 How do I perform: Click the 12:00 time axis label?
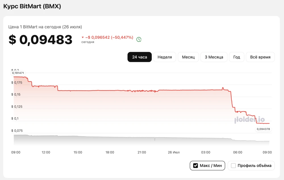coord(46,152)
